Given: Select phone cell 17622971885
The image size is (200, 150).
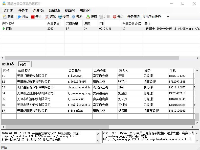Looking at the screenshot, I should [x=181, y=82].
